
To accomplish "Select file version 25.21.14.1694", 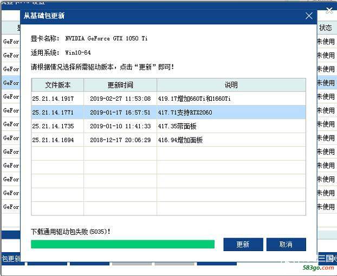I will click(53, 140).
